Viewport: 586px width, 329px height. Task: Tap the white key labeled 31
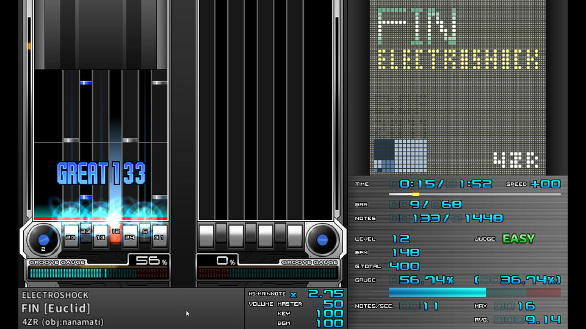159,236
